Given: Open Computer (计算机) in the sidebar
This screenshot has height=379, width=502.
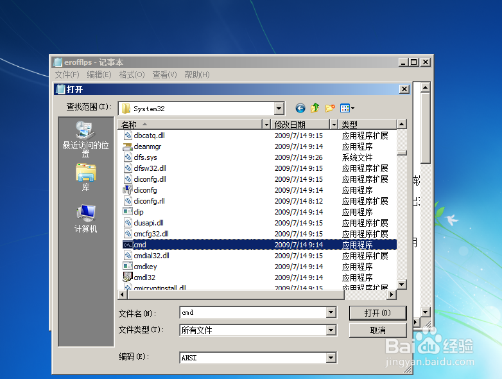Looking at the screenshot, I should [x=85, y=218].
